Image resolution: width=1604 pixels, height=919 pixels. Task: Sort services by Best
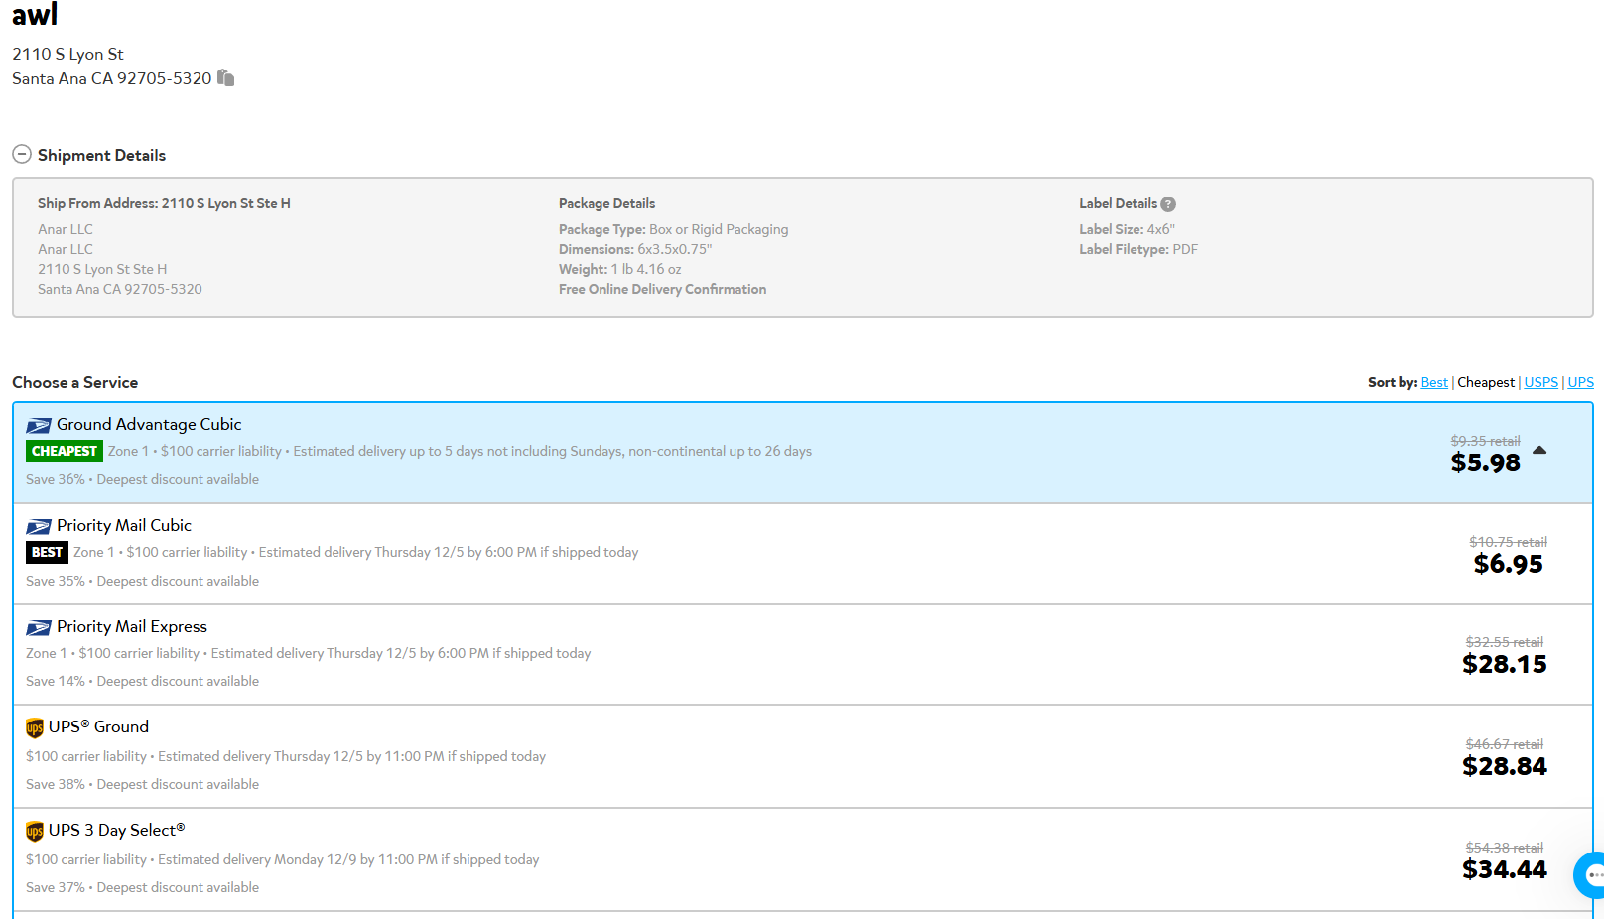pos(1434,382)
